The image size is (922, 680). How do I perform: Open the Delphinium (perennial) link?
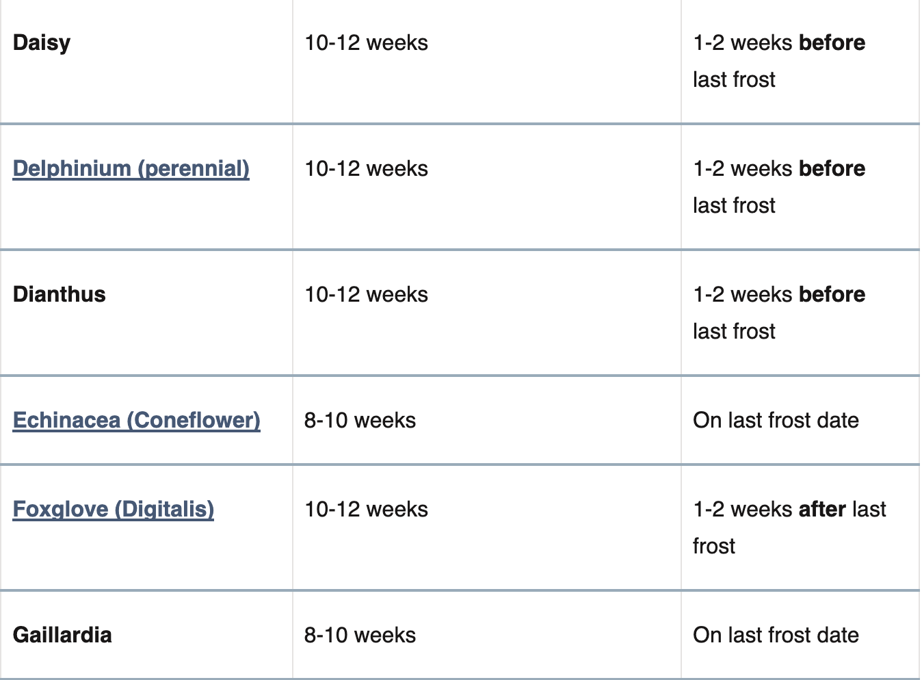[131, 168]
